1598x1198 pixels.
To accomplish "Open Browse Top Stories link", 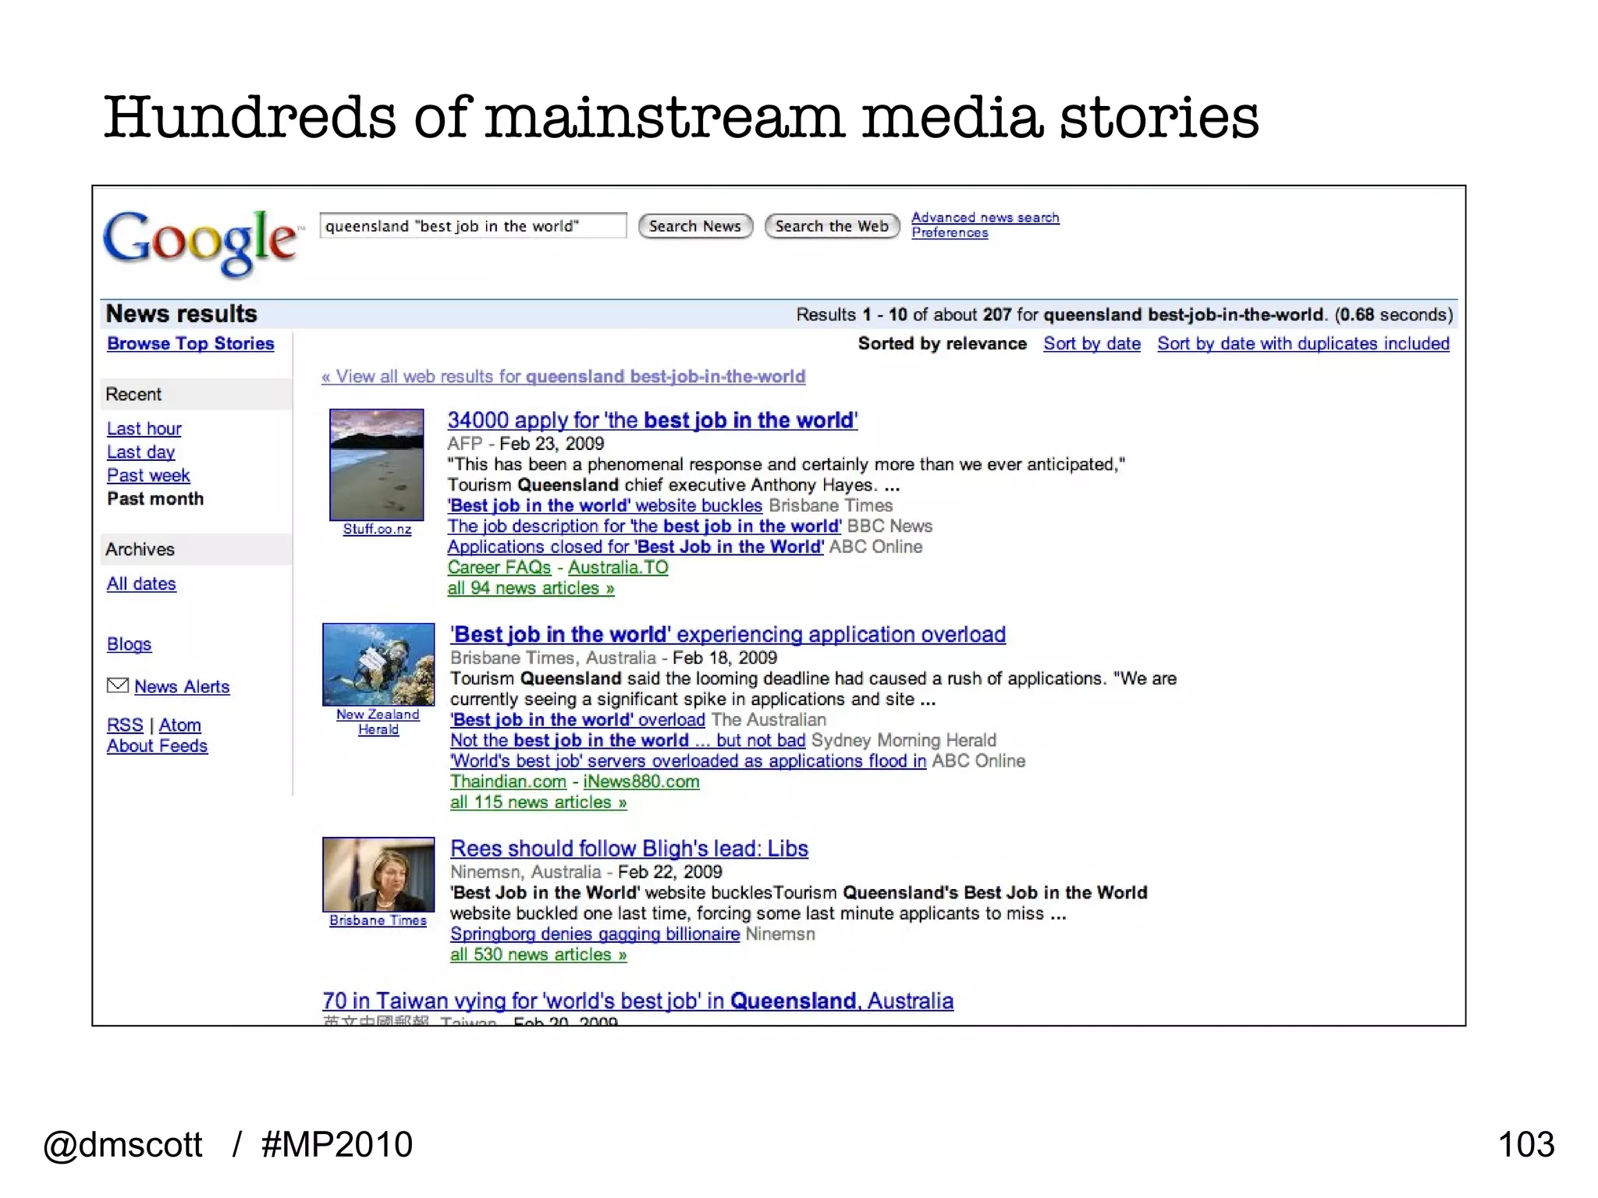I will click(x=190, y=343).
